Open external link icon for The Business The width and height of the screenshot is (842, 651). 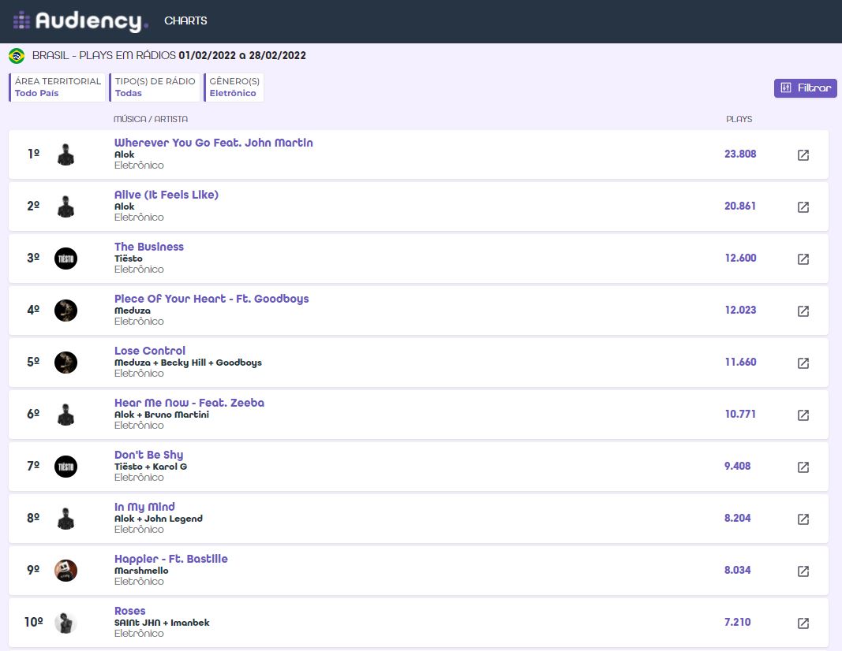803,259
